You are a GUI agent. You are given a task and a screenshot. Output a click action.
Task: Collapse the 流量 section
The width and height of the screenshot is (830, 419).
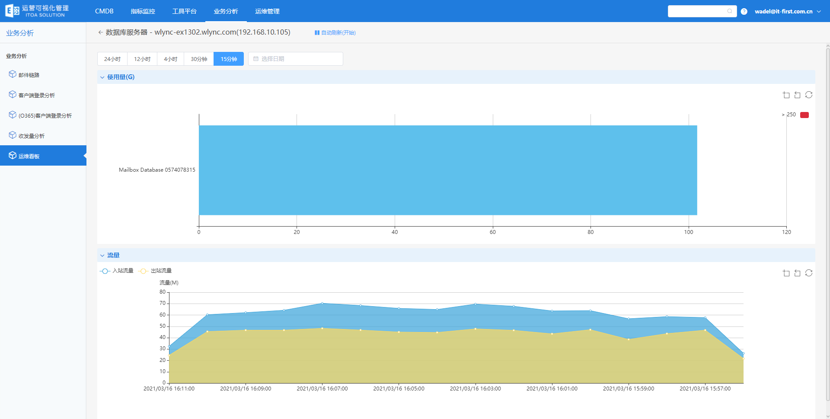pos(102,256)
